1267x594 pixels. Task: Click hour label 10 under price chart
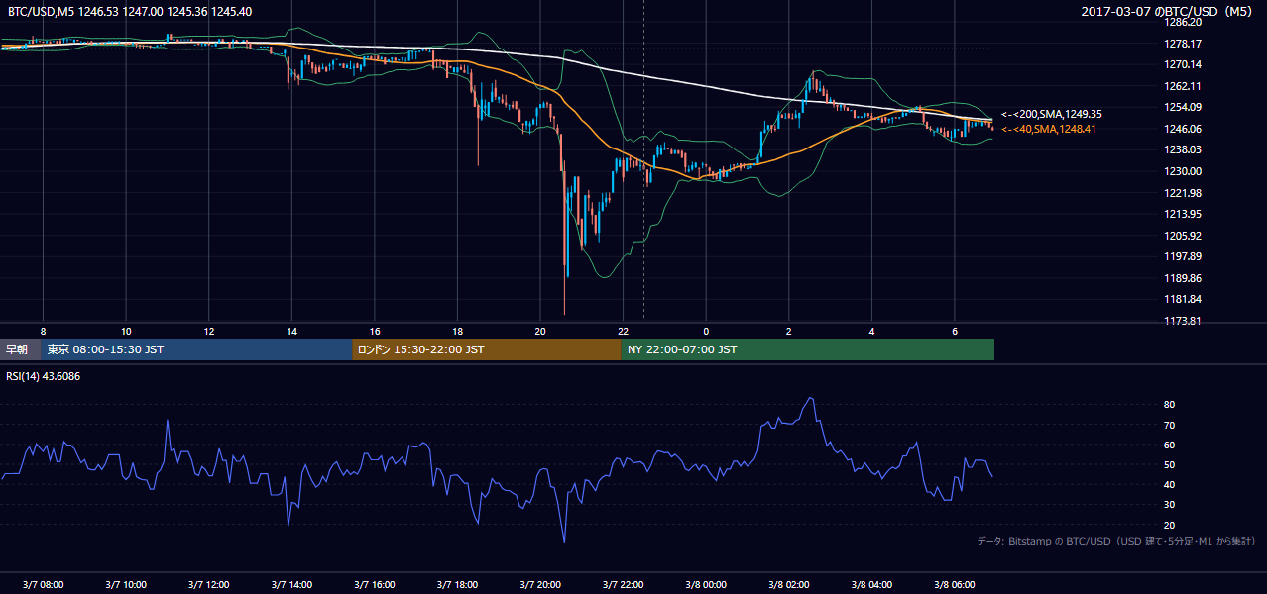coord(126,331)
